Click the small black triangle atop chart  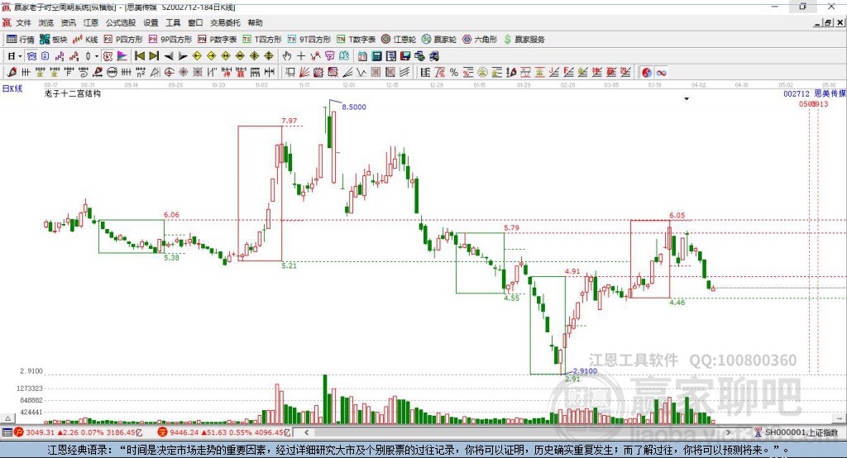(687, 99)
